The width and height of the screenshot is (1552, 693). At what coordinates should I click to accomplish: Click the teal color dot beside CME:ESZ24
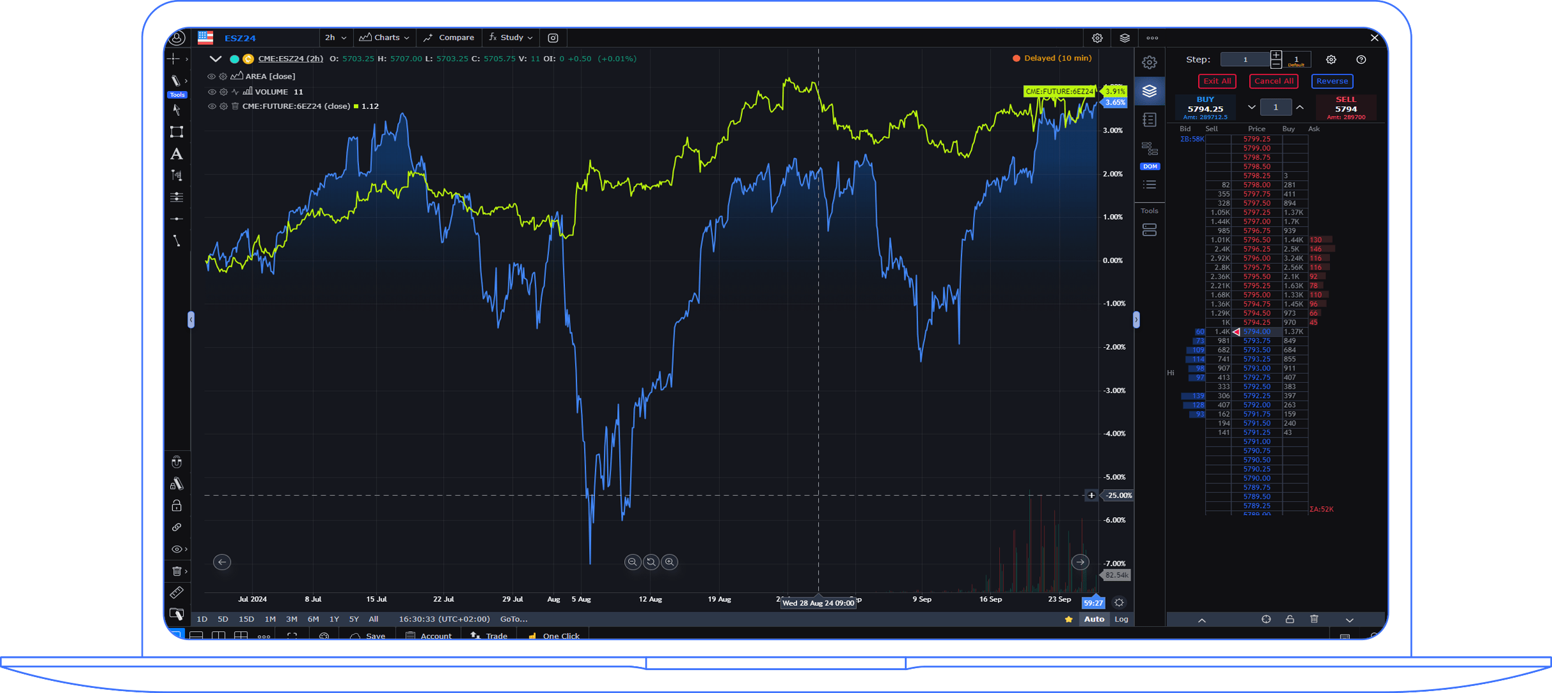tap(235, 59)
